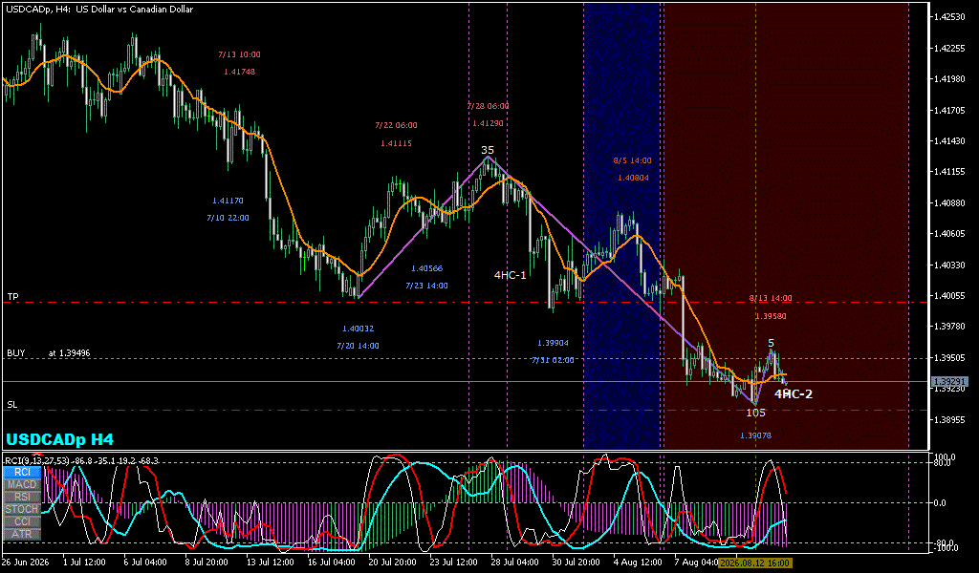Click the swing count label 35
979x573 pixels.
487,150
